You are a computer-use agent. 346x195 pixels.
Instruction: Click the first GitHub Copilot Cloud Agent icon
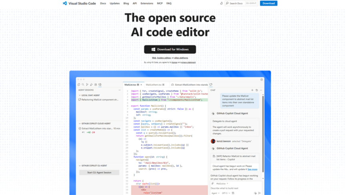pyautogui.click(x=213, y=113)
